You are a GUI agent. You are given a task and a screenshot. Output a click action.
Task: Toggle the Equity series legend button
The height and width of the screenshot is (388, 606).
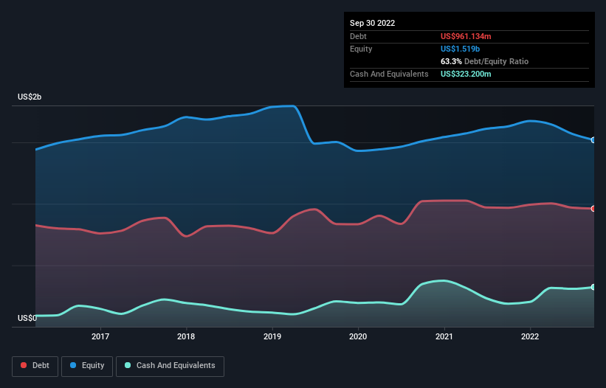point(87,366)
